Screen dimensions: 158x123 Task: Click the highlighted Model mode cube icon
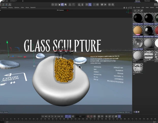tap(62, 5)
